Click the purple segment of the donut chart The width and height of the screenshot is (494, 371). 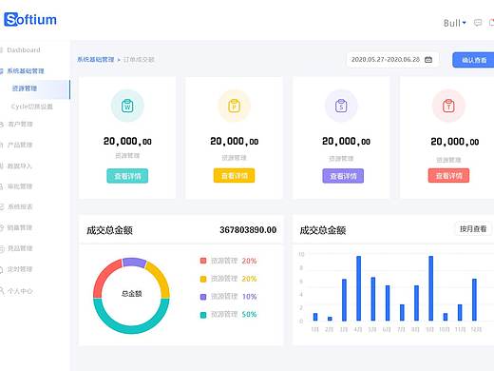pyautogui.click(x=134, y=263)
